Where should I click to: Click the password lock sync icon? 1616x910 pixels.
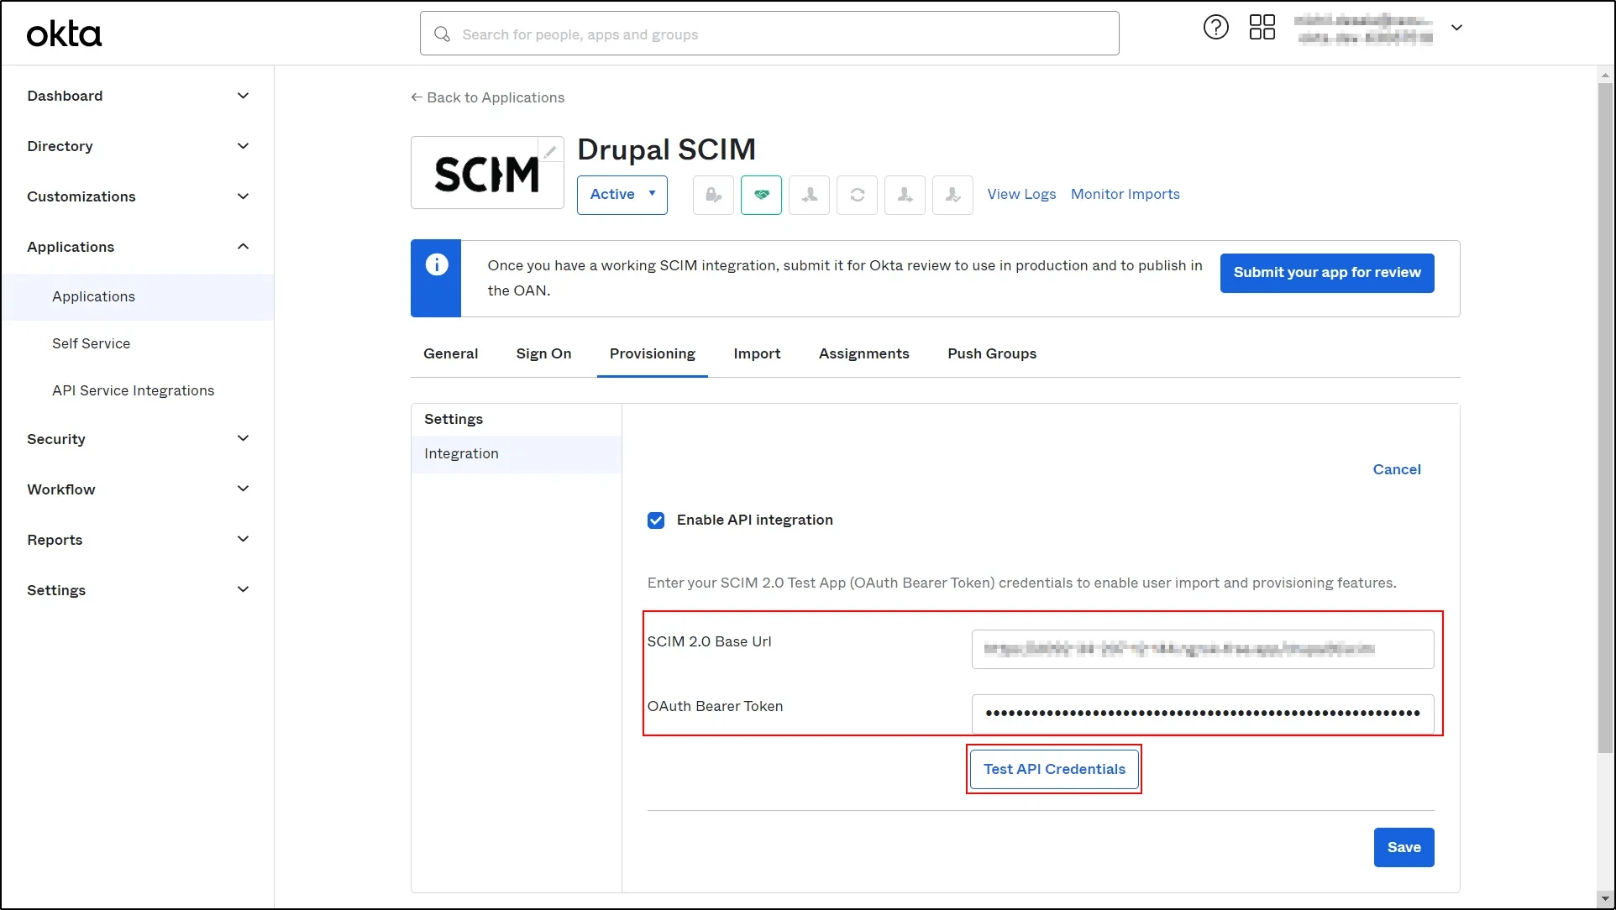pos(713,195)
